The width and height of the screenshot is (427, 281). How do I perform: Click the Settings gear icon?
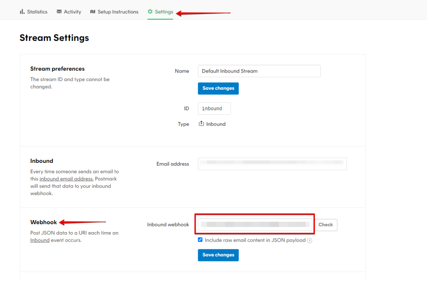150,12
